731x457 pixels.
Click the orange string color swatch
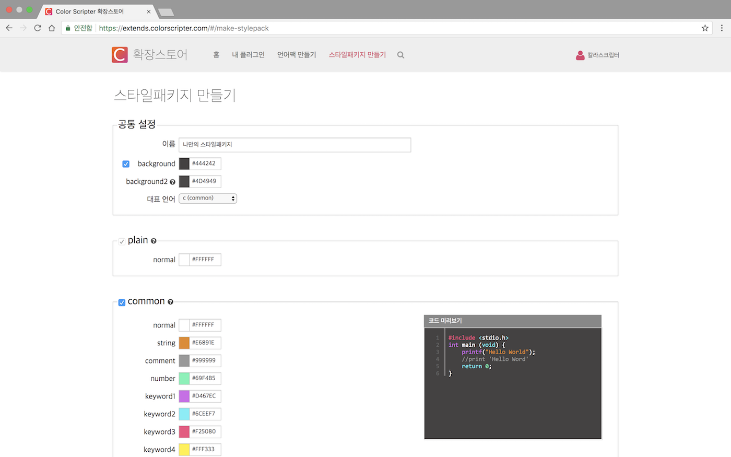pyautogui.click(x=184, y=343)
